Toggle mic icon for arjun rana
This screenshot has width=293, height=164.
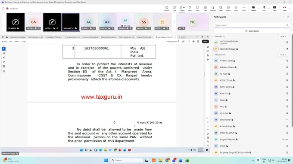tap(287, 113)
